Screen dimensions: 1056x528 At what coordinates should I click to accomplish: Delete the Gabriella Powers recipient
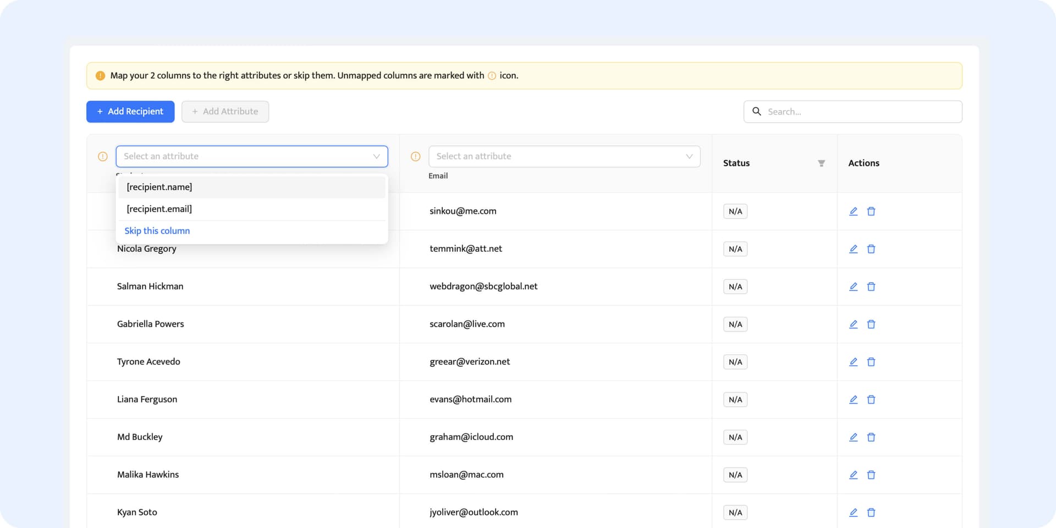[x=871, y=324]
